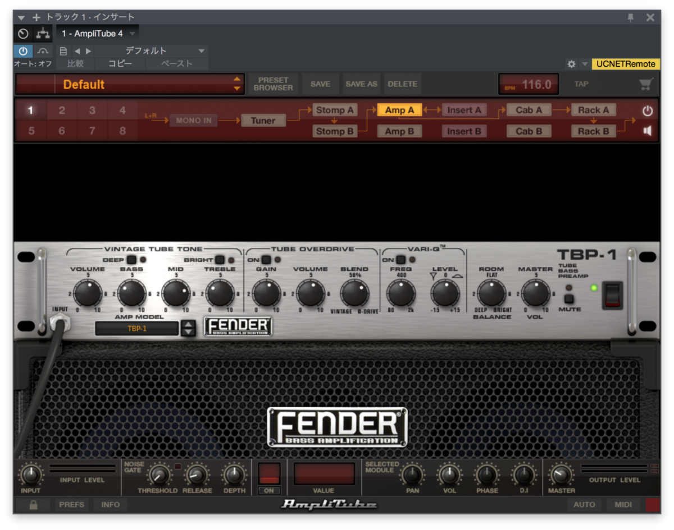Load the previous preset with the left arrow
This screenshot has width=674, height=530.
click(x=77, y=51)
